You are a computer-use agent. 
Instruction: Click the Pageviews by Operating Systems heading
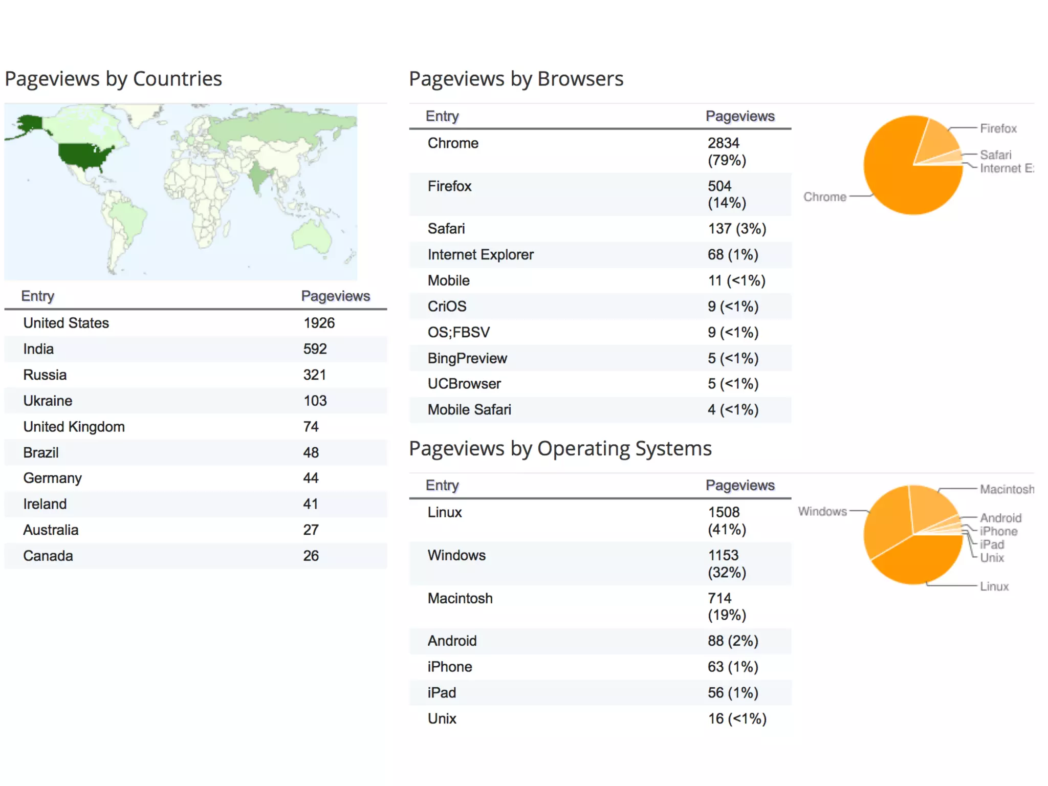coord(560,448)
